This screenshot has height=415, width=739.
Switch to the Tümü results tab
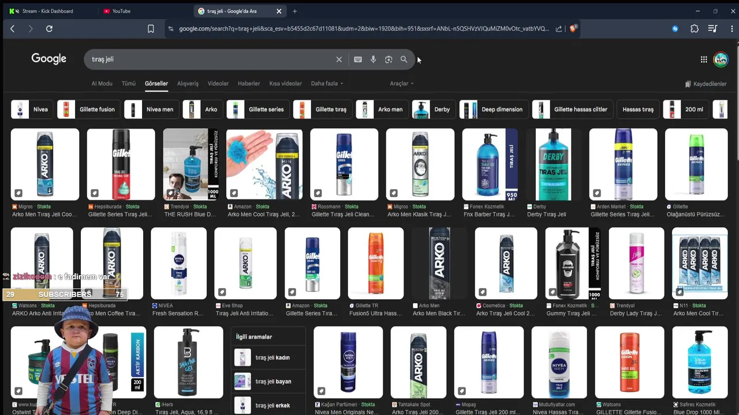point(129,84)
